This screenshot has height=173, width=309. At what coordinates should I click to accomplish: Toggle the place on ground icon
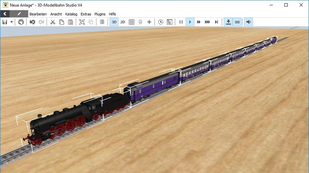point(228,22)
